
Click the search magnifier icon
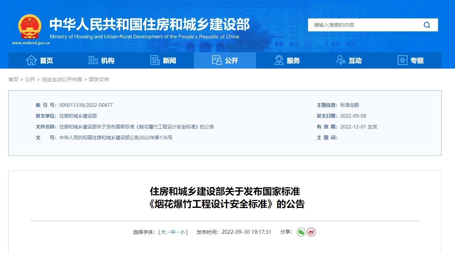[x=427, y=25]
